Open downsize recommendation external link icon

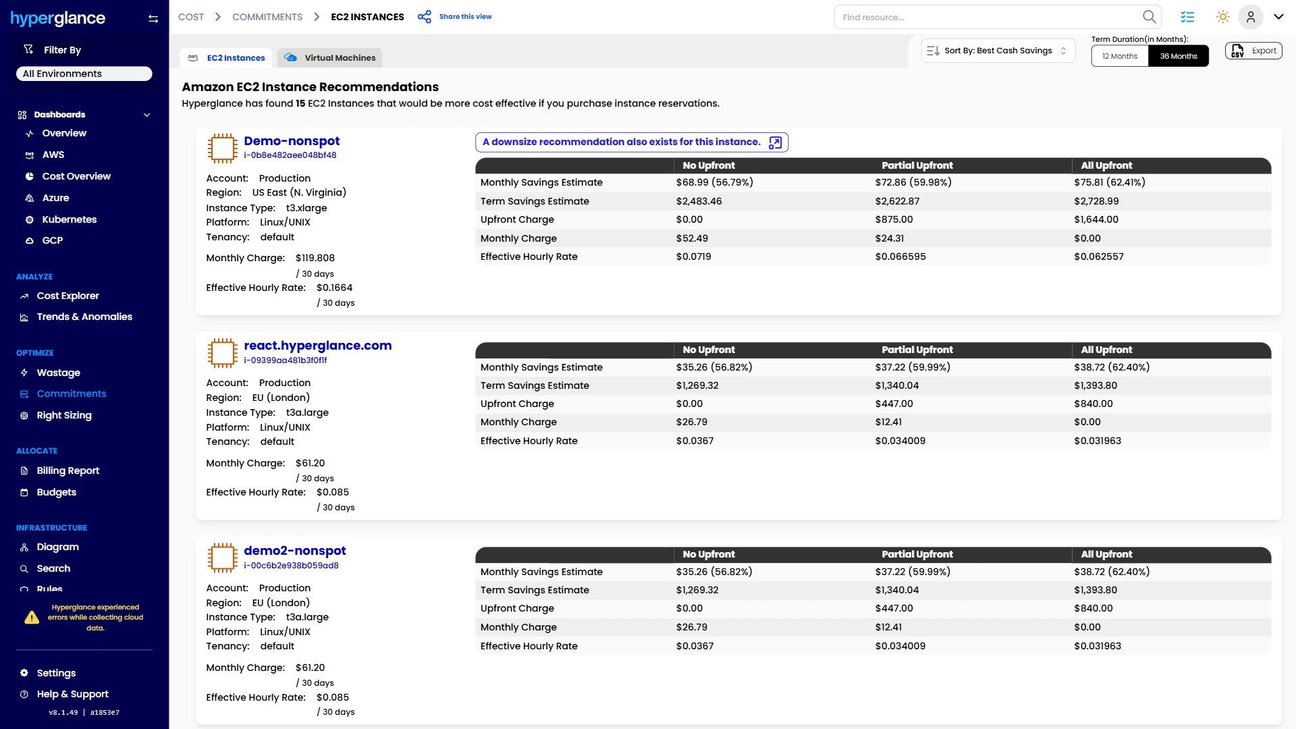click(x=775, y=142)
